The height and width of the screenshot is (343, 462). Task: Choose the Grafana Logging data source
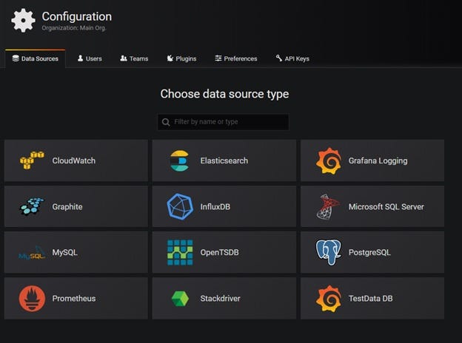pos(372,160)
